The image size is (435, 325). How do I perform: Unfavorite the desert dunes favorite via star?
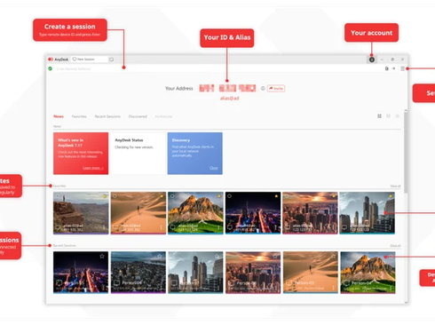162,196
